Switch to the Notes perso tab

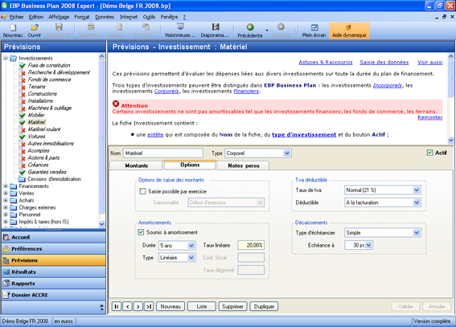point(244,166)
